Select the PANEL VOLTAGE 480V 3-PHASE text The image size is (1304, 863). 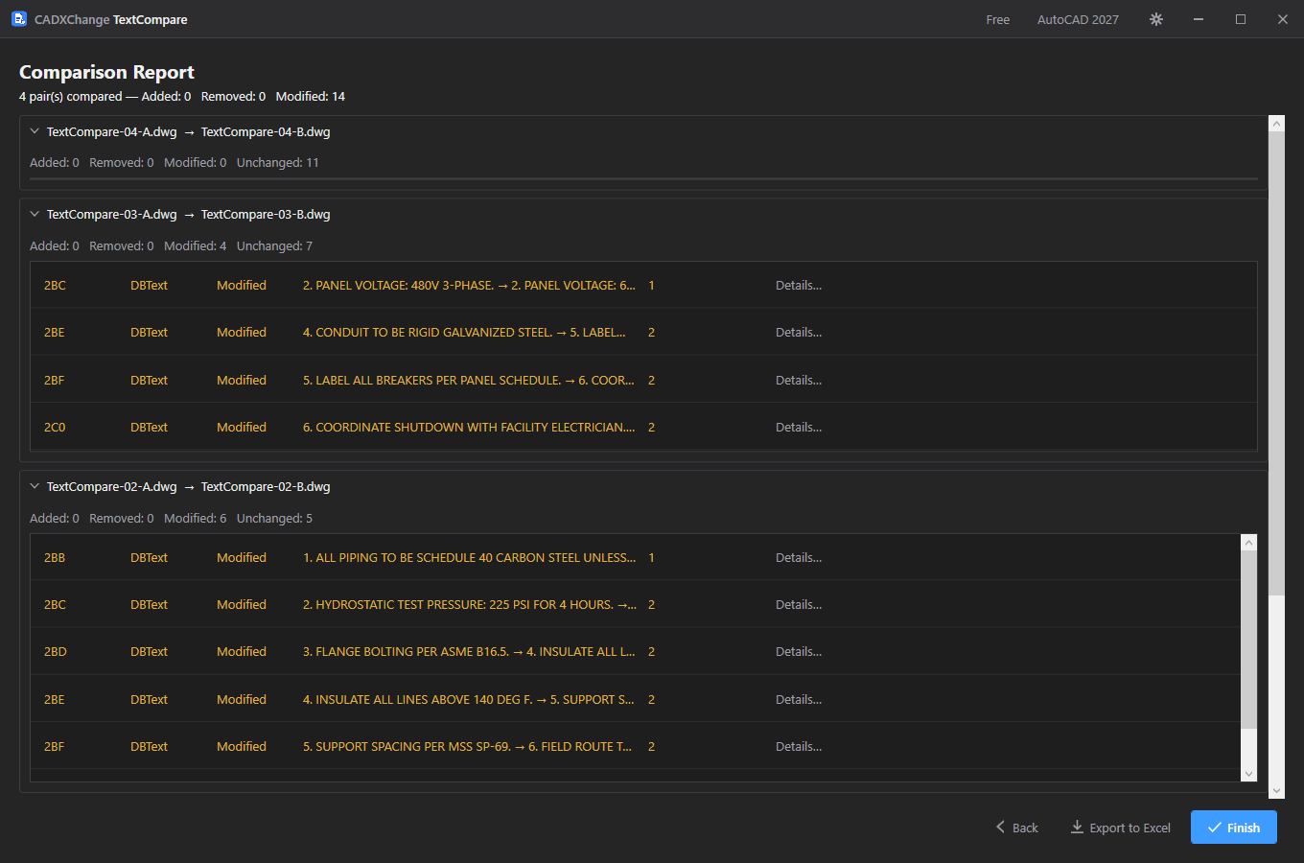(x=469, y=285)
